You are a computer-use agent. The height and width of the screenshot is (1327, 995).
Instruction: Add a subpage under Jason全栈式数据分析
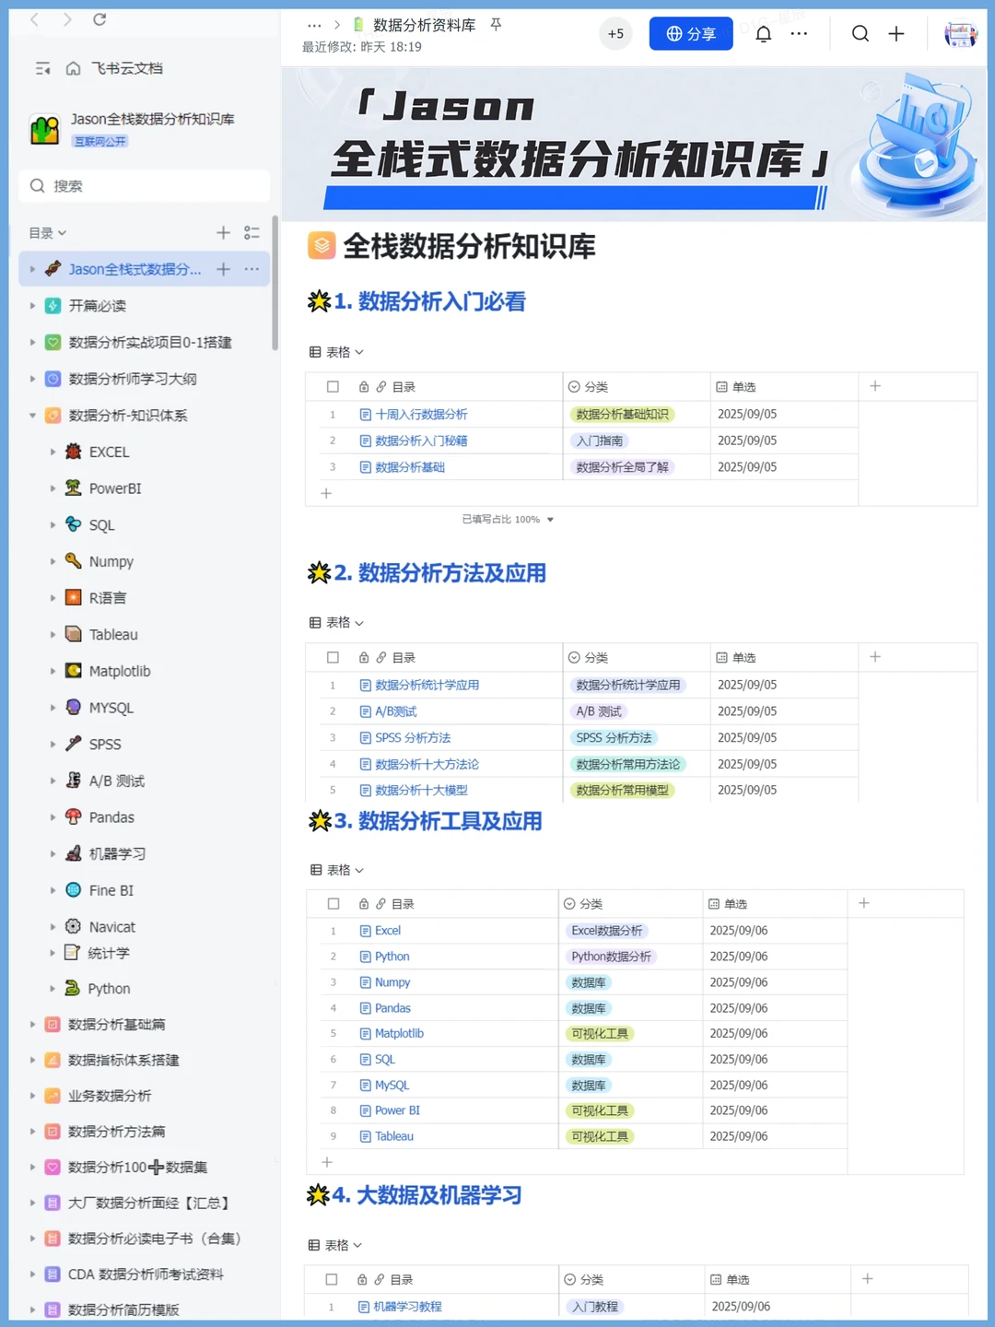[x=223, y=269]
